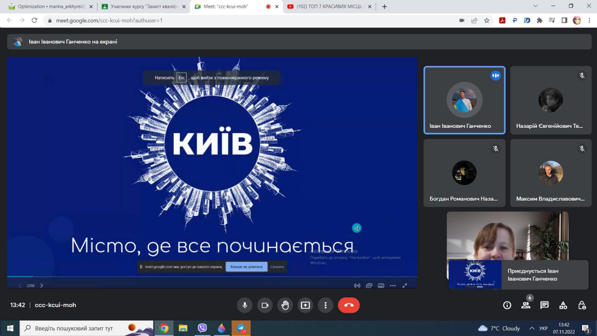Click 'Сховати' to hide the sharing bar
The width and height of the screenshot is (597, 336).
277,267
